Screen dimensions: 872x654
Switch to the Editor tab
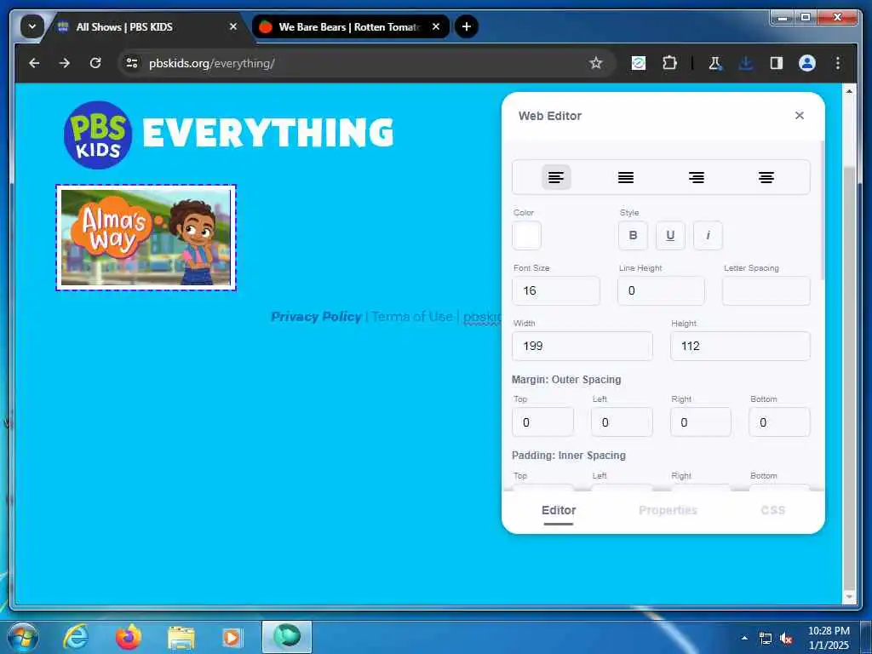pyautogui.click(x=559, y=511)
